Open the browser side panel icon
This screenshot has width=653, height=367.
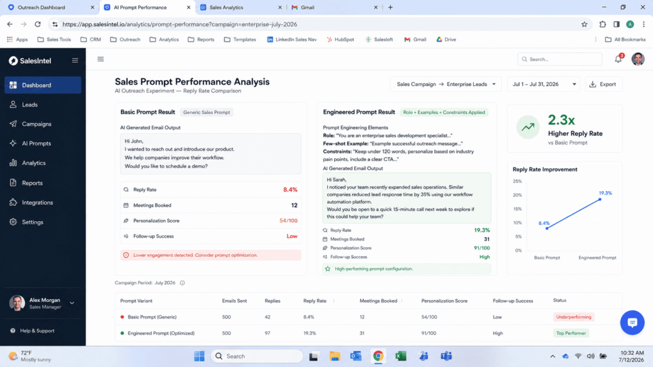click(617, 24)
